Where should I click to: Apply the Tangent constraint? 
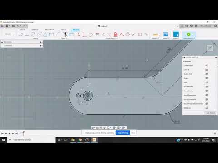tap(91, 34)
